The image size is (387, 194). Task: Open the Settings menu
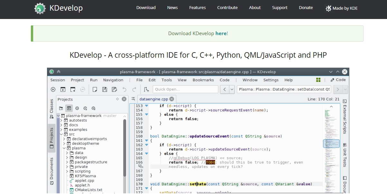point(271,80)
